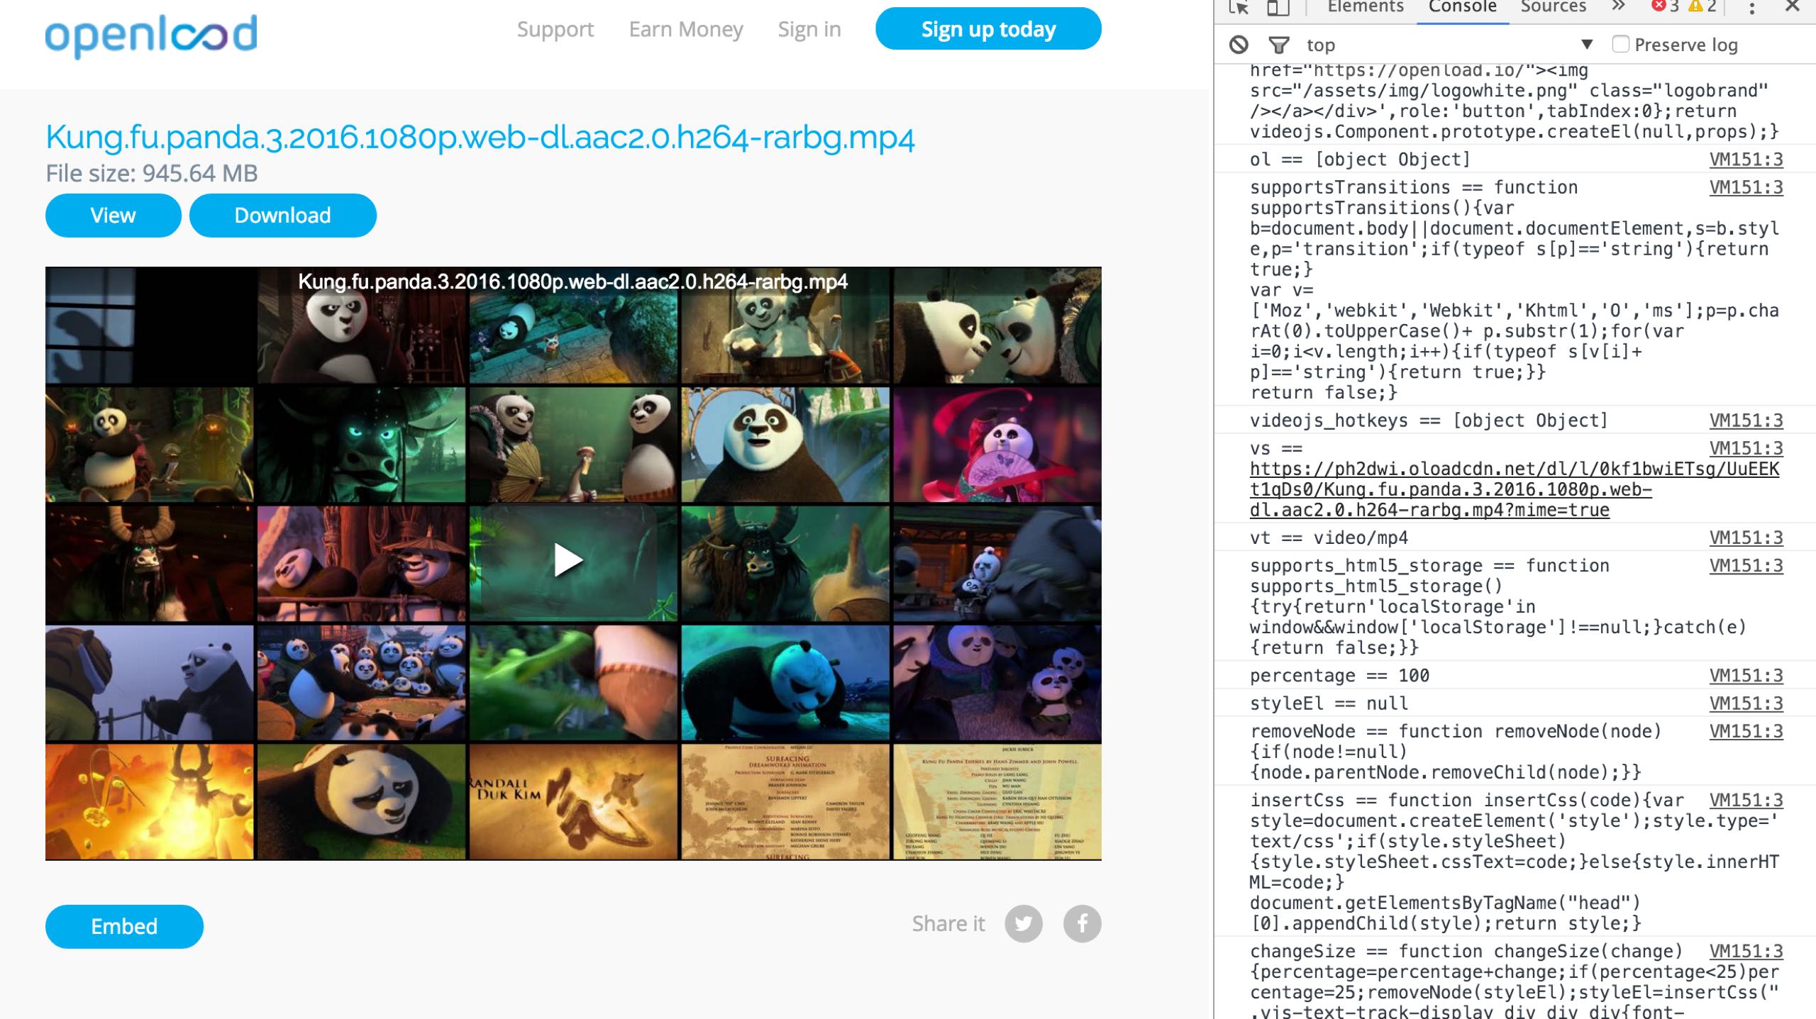The height and width of the screenshot is (1019, 1816).
Task: Toggle the device toolbar icon
Action: [x=1278, y=7]
